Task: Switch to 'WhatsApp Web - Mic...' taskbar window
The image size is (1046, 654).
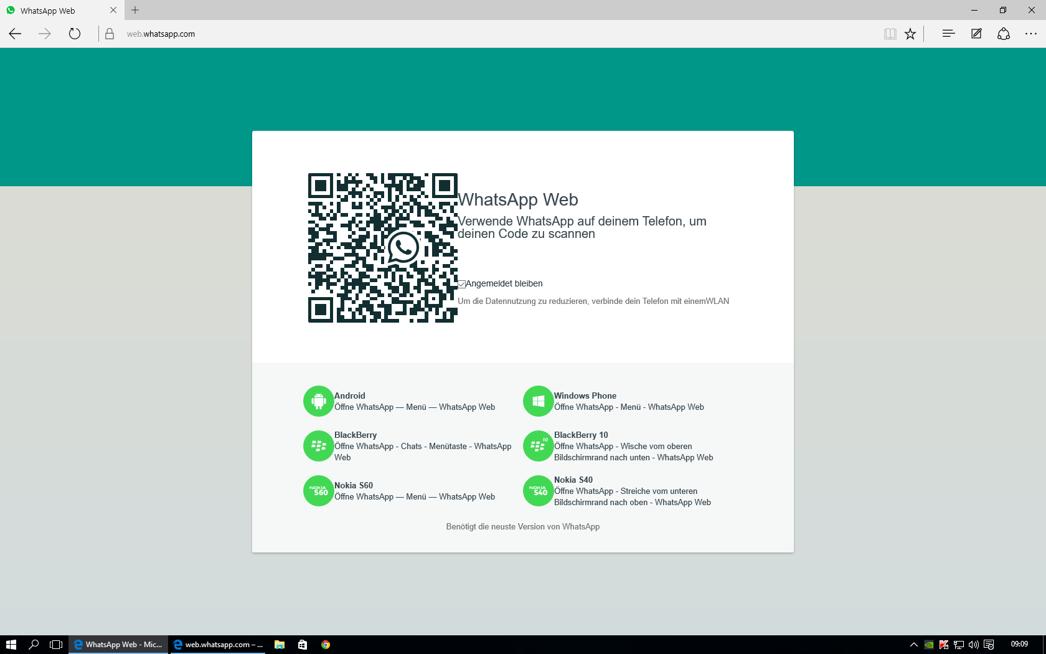Action: [118, 645]
